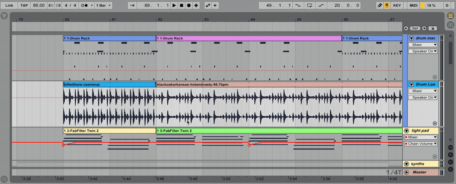Unfold the synths group track
The height and width of the screenshot is (184, 456).
click(x=407, y=164)
